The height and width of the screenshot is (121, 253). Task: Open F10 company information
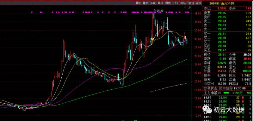[x=176, y=3]
